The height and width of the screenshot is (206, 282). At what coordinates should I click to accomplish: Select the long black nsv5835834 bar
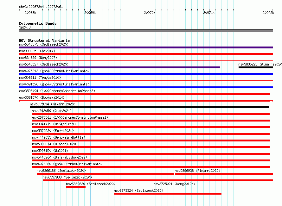click(x=150, y=107)
